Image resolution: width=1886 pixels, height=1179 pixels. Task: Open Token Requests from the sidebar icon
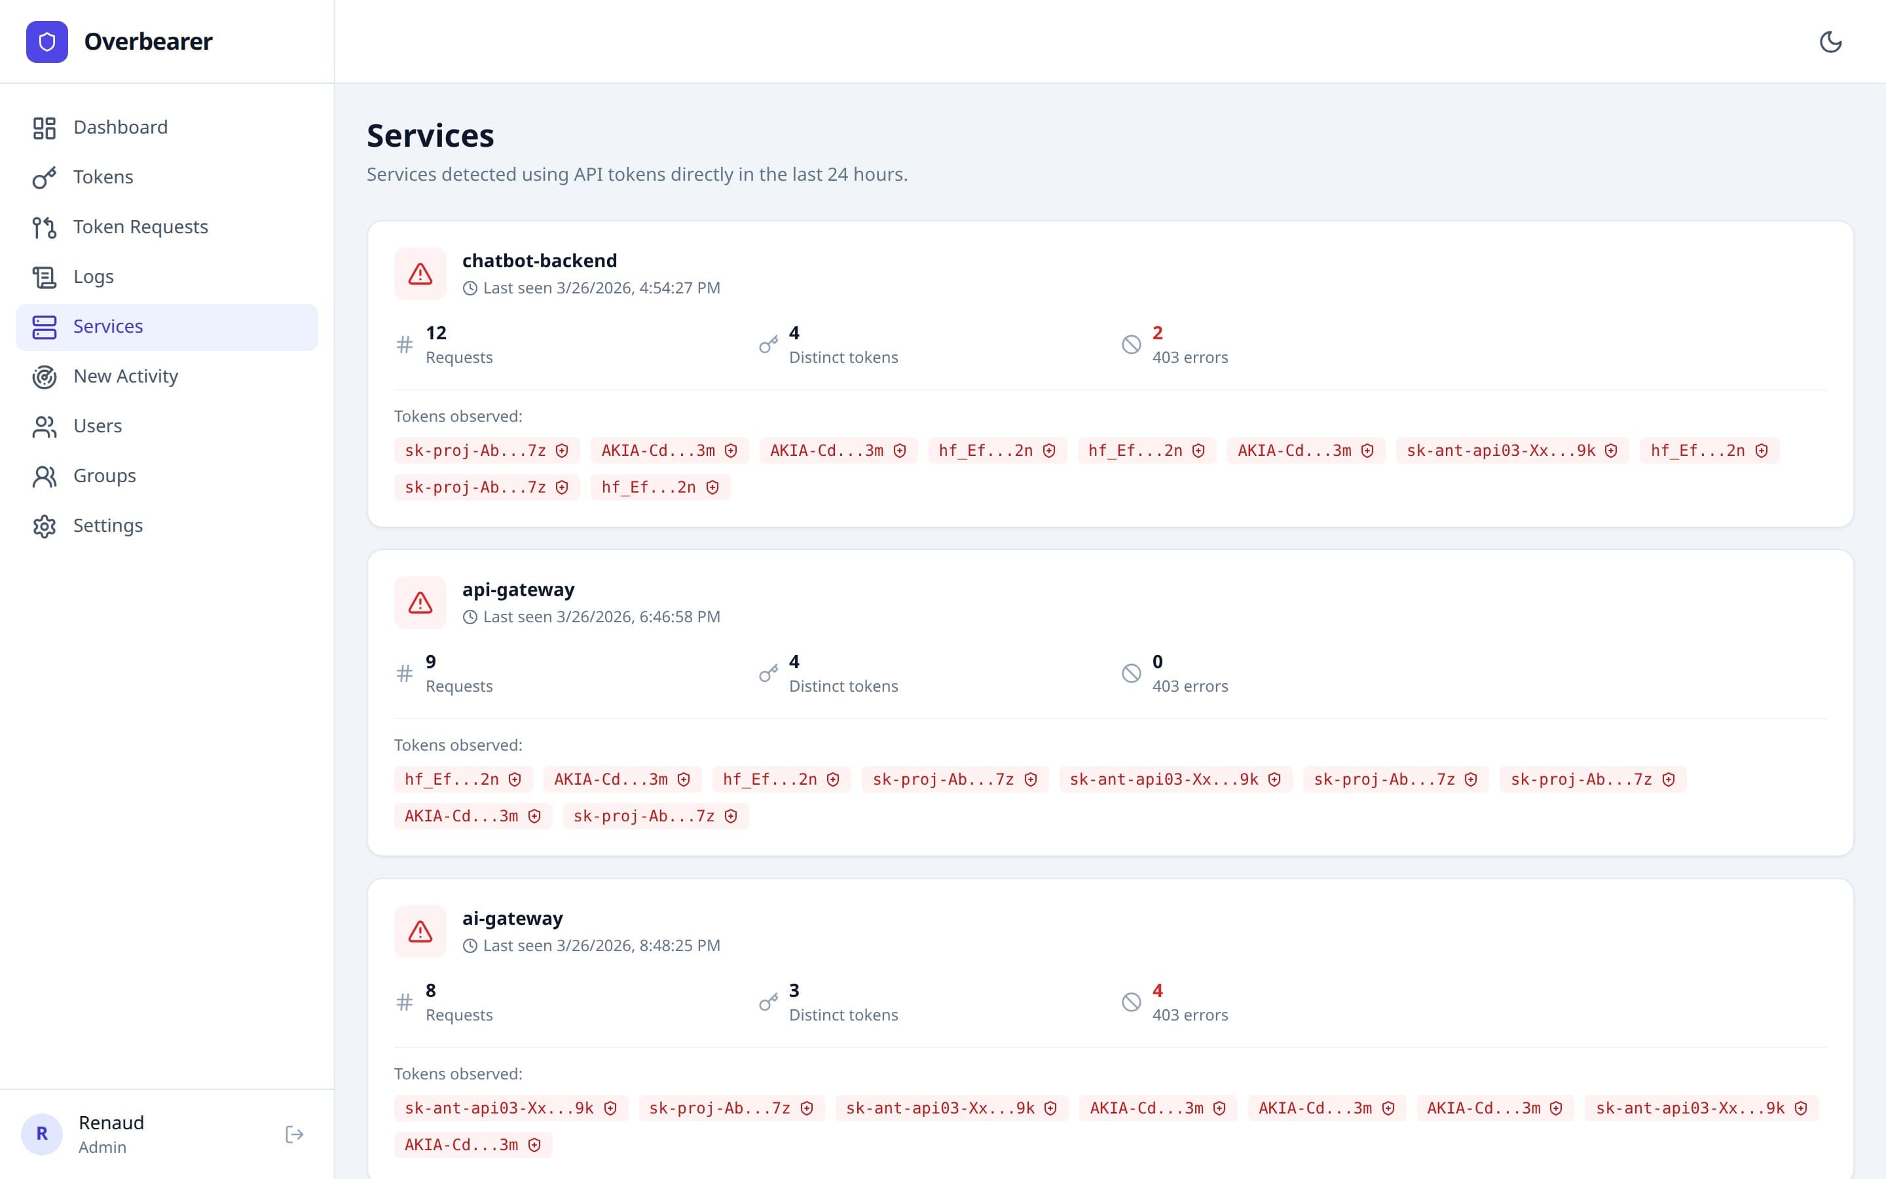pos(44,227)
